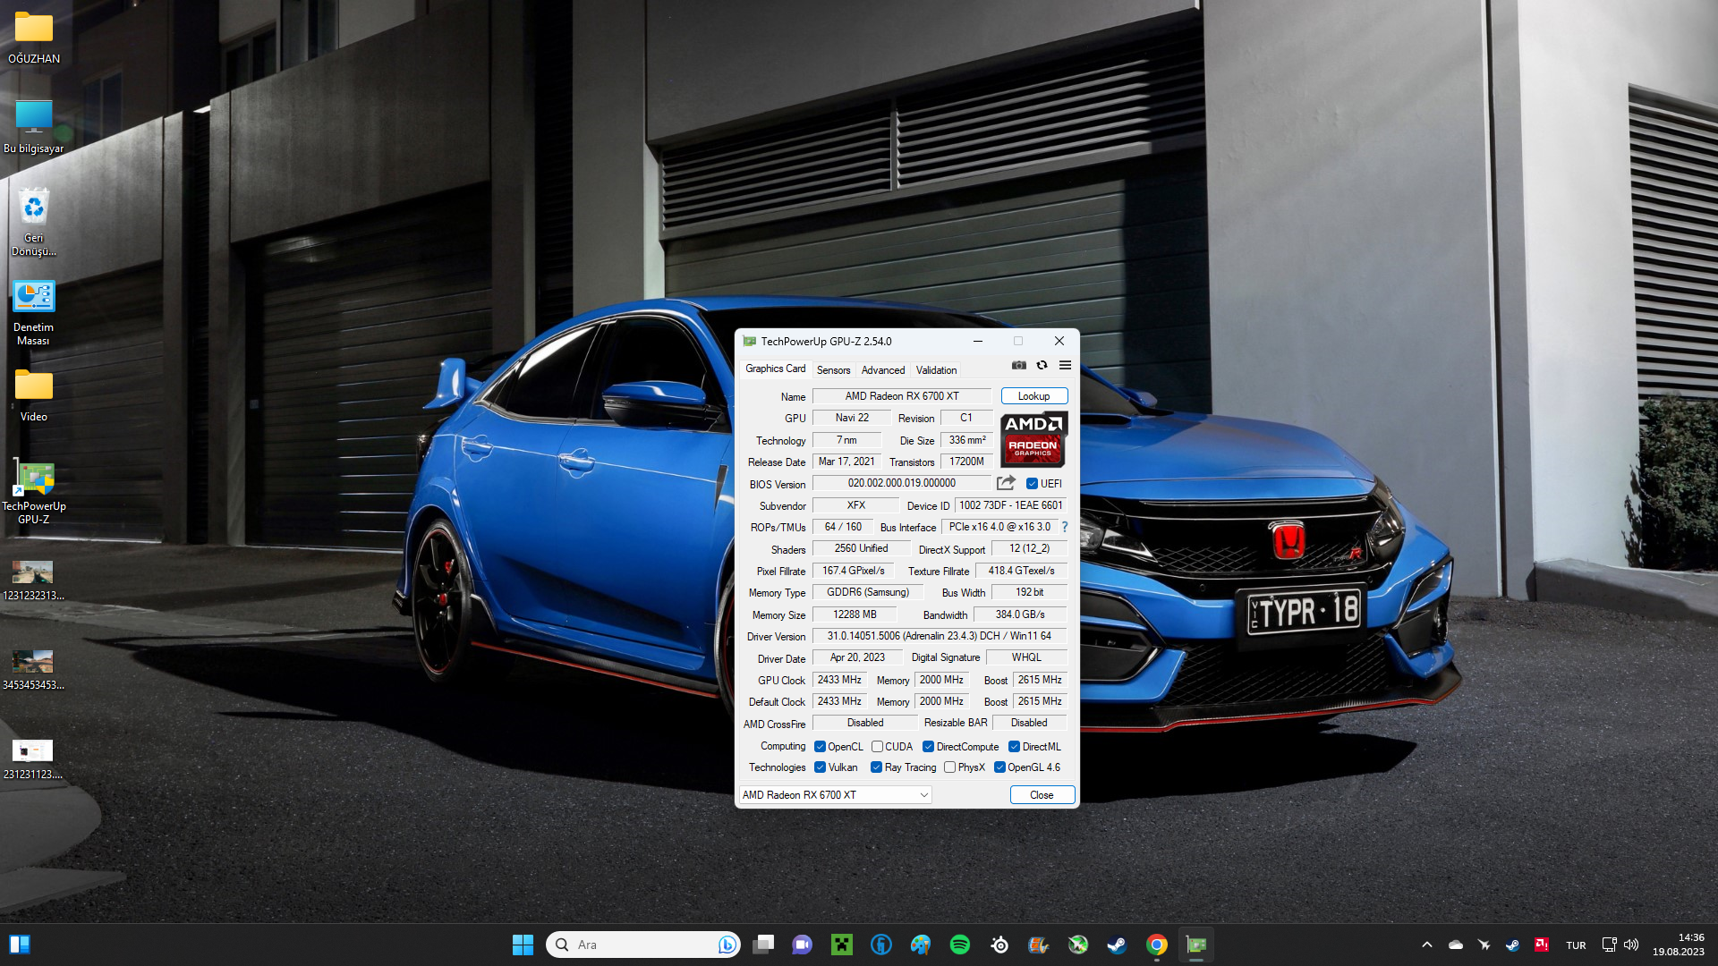
Task: Click the BIOS export share icon
Action: pos(1006,483)
